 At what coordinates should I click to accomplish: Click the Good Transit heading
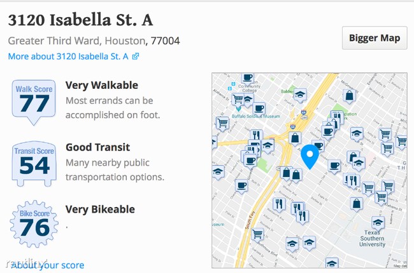click(x=97, y=147)
